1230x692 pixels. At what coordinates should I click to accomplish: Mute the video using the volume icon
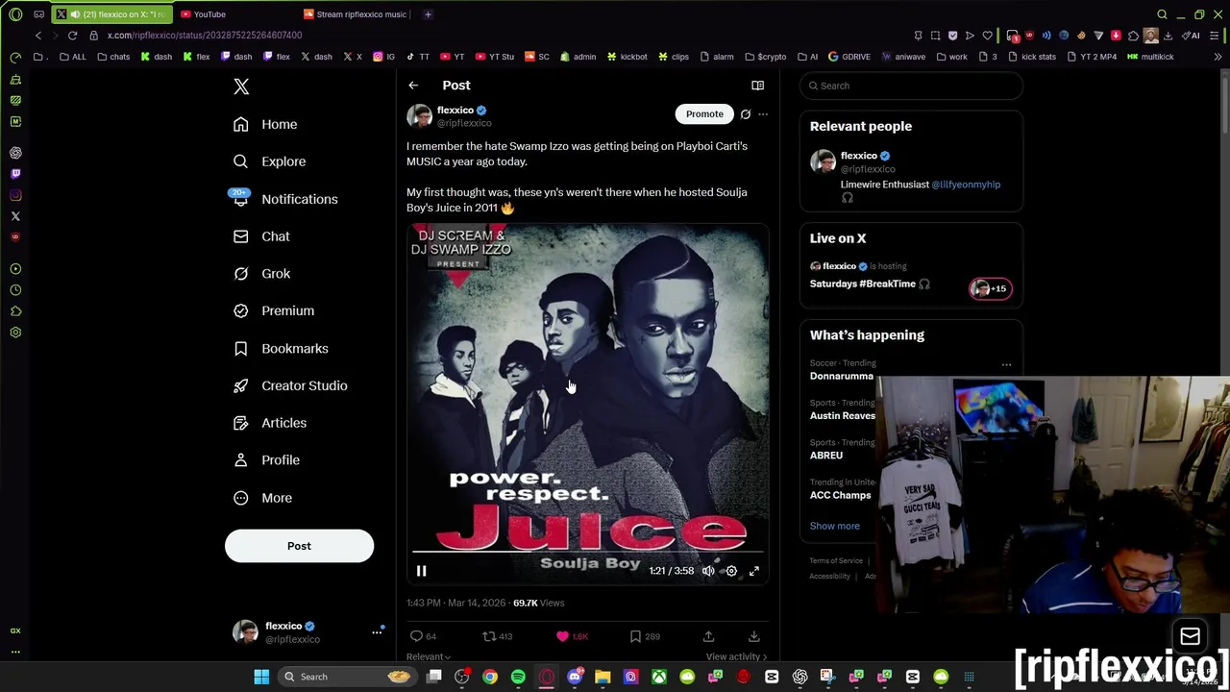pos(708,571)
